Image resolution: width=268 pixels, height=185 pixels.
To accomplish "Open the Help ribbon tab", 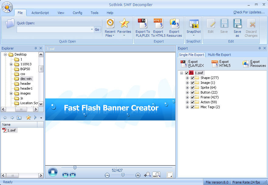I will click(110, 13).
